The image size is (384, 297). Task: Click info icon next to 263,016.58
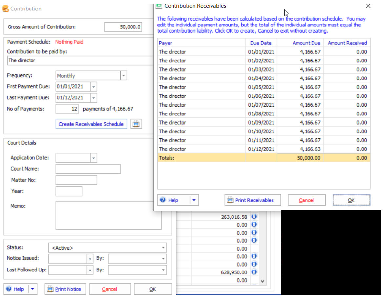254,217
